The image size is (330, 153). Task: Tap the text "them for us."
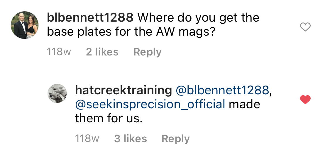109,118
